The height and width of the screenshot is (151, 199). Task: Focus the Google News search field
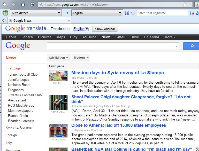[x=113, y=46]
